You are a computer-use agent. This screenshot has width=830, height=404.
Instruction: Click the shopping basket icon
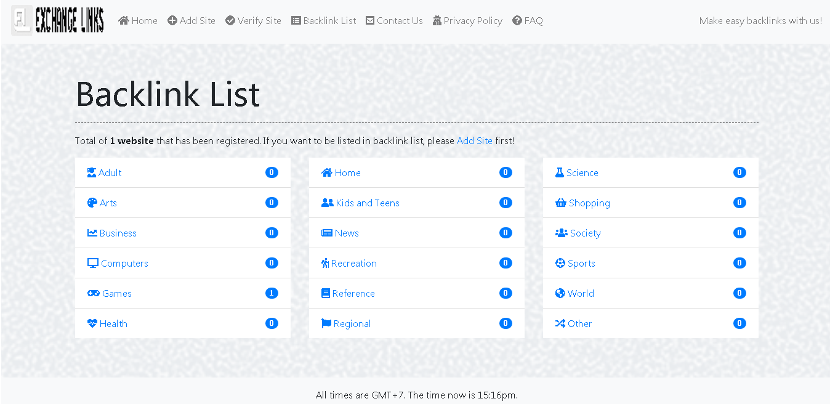tap(561, 203)
